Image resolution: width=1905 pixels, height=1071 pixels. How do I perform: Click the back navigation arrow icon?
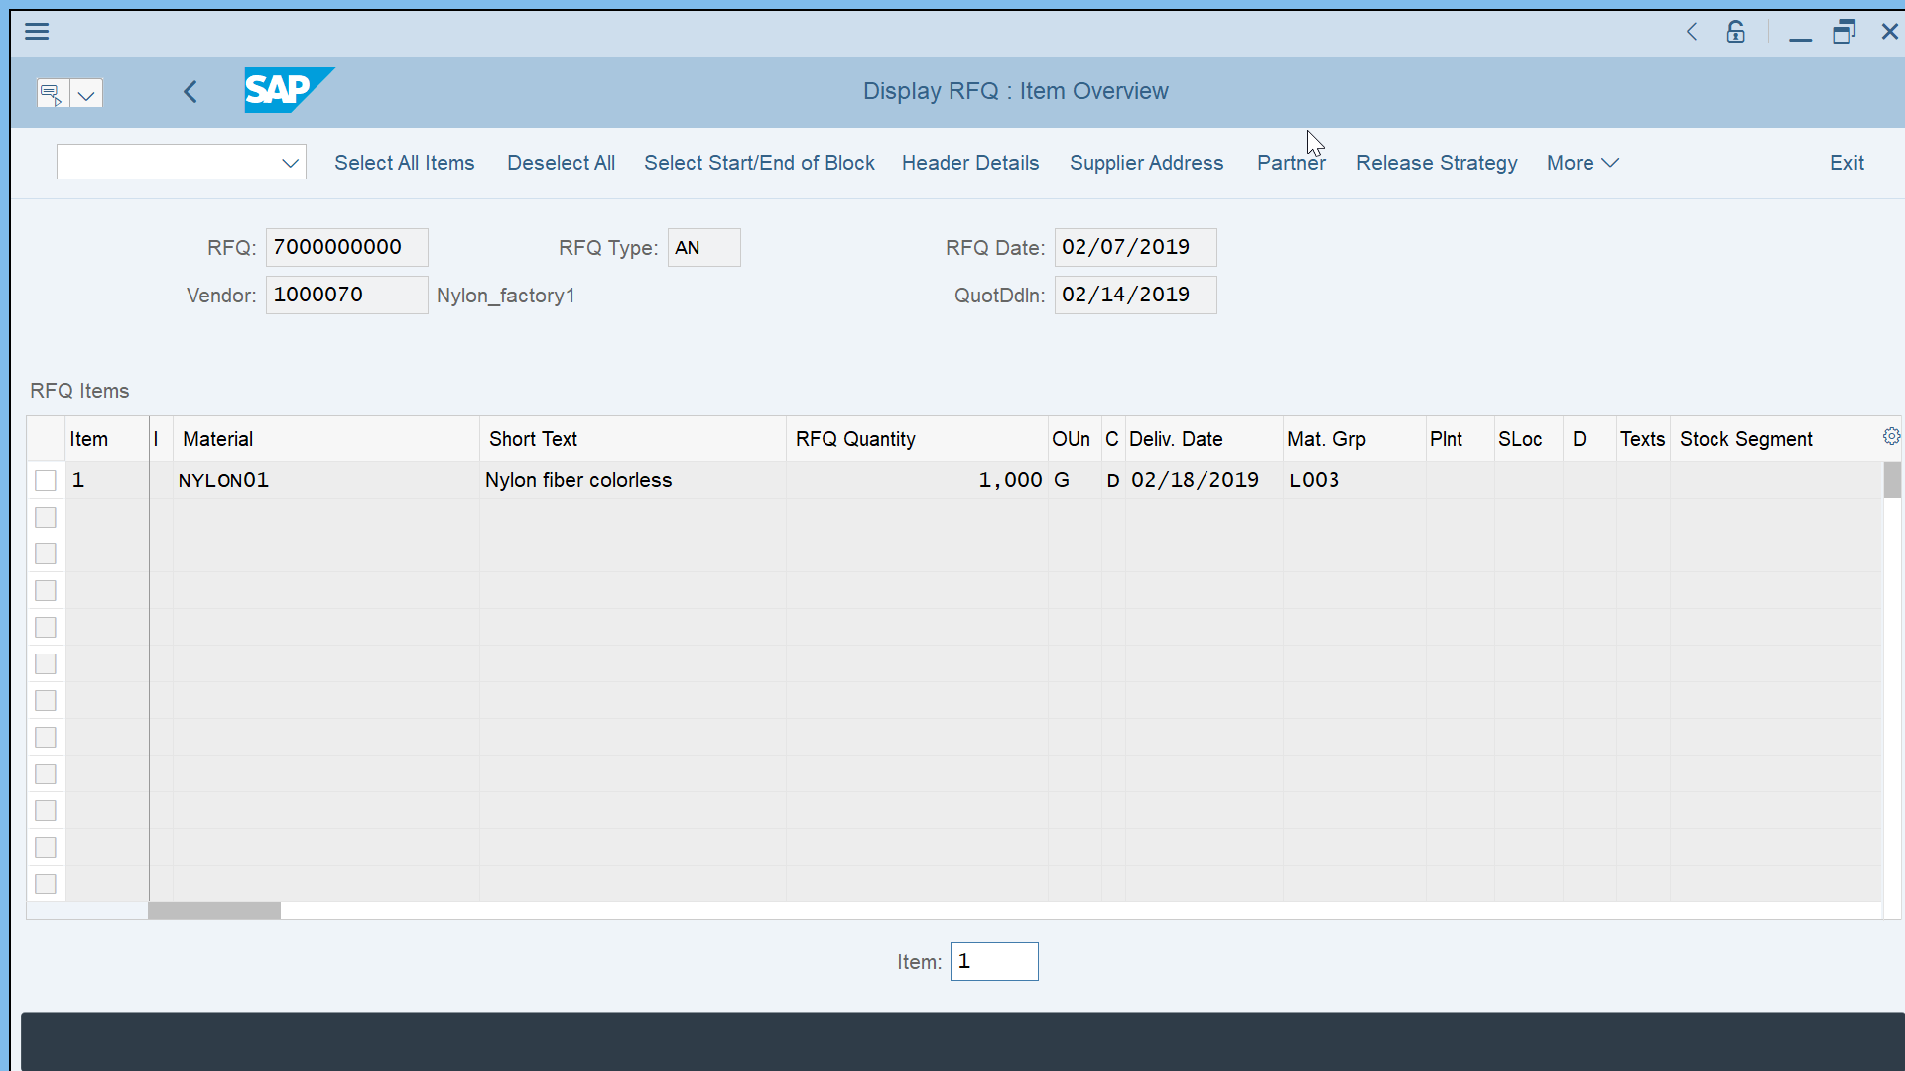point(190,90)
